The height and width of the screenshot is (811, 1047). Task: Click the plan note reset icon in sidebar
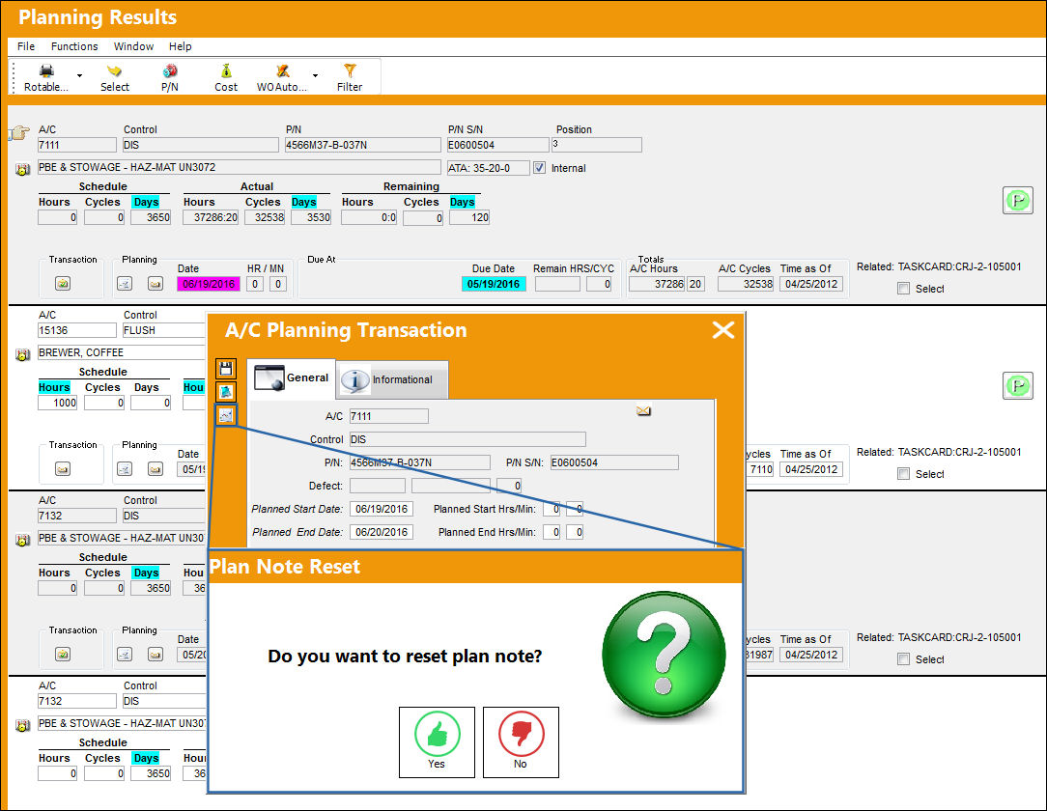coord(226,415)
